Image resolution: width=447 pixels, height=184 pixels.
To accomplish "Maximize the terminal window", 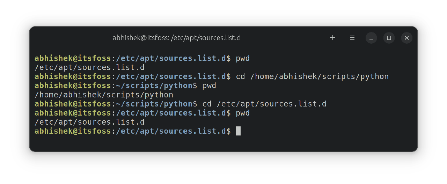I will click(389, 38).
